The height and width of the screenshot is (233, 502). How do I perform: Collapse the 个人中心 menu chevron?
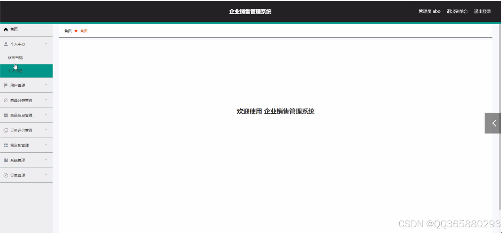[46, 44]
